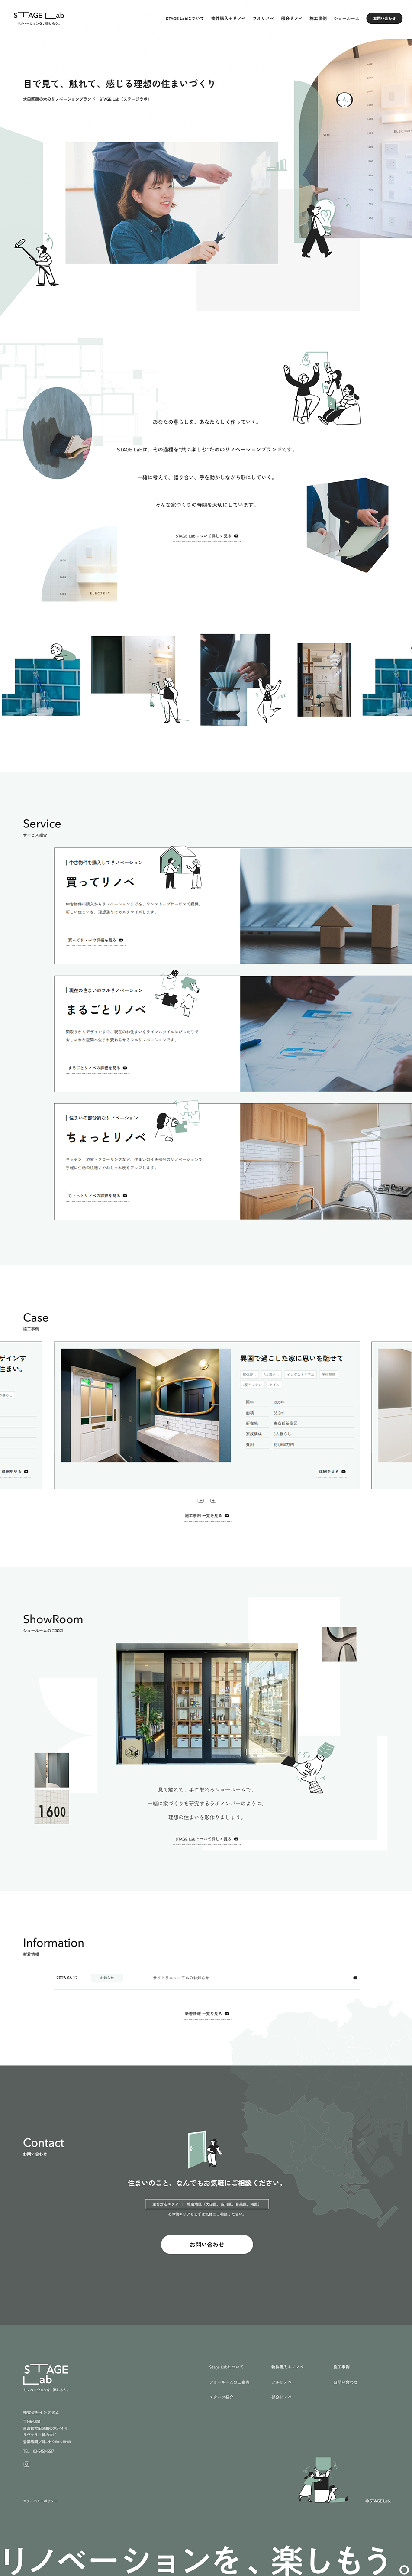412x2576 pixels.
Task: Open the ちょっとリノベ details link
Action: click(x=97, y=1196)
